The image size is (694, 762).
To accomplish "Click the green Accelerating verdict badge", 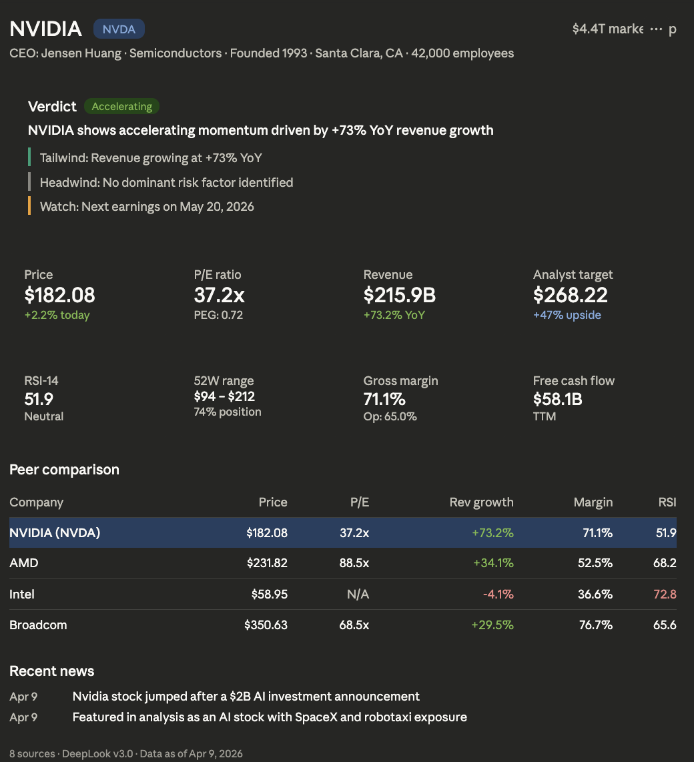I will pyautogui.click(x=121, y=106).
